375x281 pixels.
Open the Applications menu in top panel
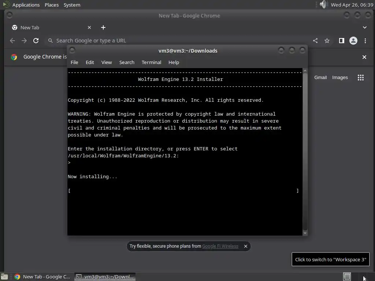(x=26, y=5)
